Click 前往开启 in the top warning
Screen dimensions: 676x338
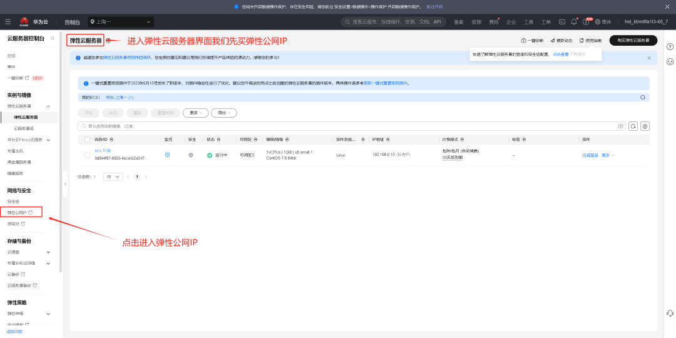[x=434, y=7]
